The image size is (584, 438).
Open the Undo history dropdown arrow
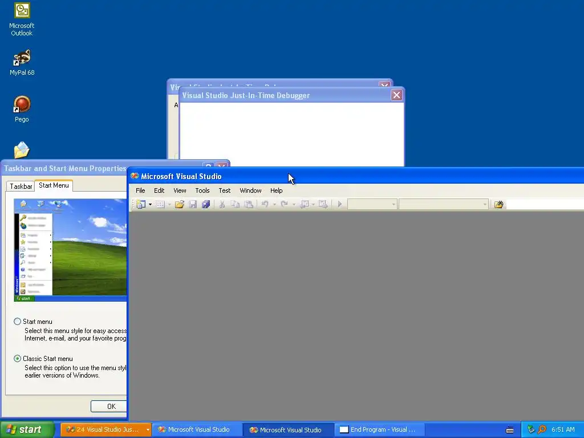pos(274,204)
